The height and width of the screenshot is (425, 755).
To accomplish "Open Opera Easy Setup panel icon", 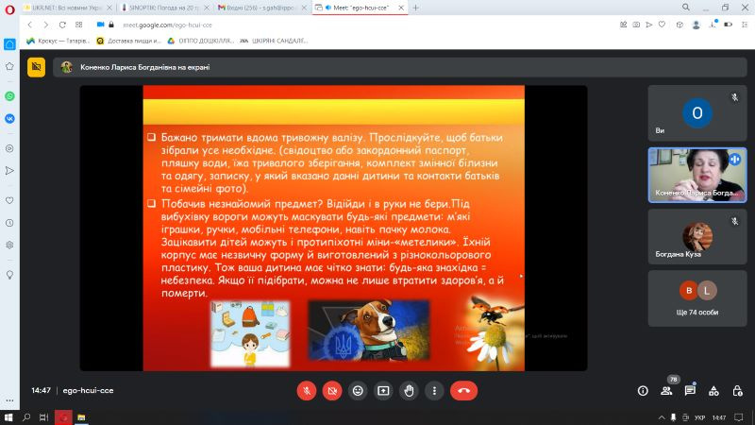I will click(745, 25).
